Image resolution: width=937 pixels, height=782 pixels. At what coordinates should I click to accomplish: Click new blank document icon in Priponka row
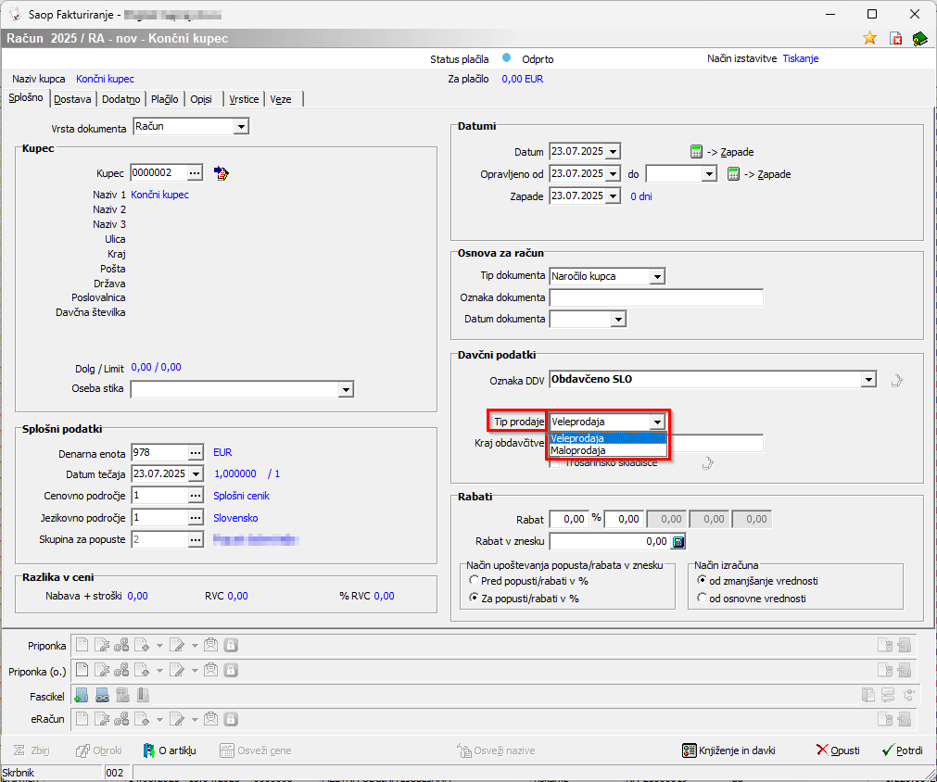click(82, 645)
